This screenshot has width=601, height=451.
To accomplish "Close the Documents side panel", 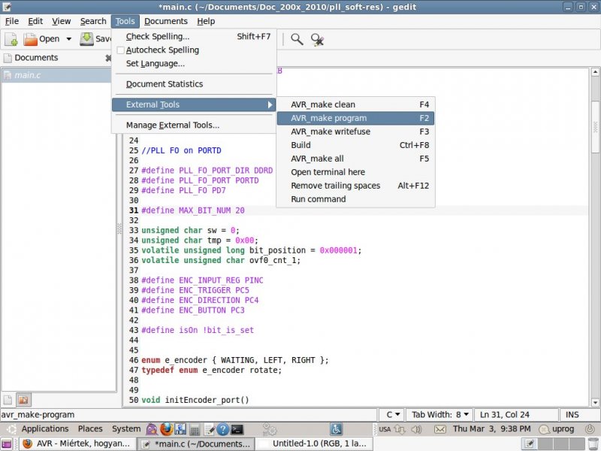I will (108, 58).
